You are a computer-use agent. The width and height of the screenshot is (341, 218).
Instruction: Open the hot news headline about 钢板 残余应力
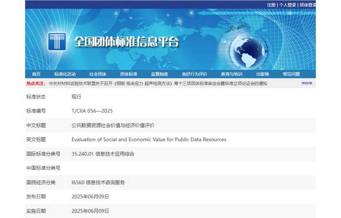[158, 83]
